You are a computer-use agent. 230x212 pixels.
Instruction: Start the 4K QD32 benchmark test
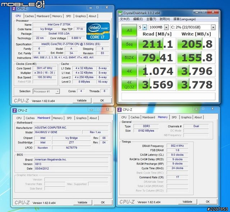pyautogui.click(x=129, y=84)
